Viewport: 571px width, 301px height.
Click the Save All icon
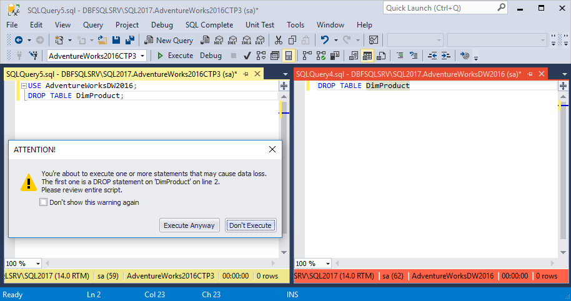click(130, 40)
